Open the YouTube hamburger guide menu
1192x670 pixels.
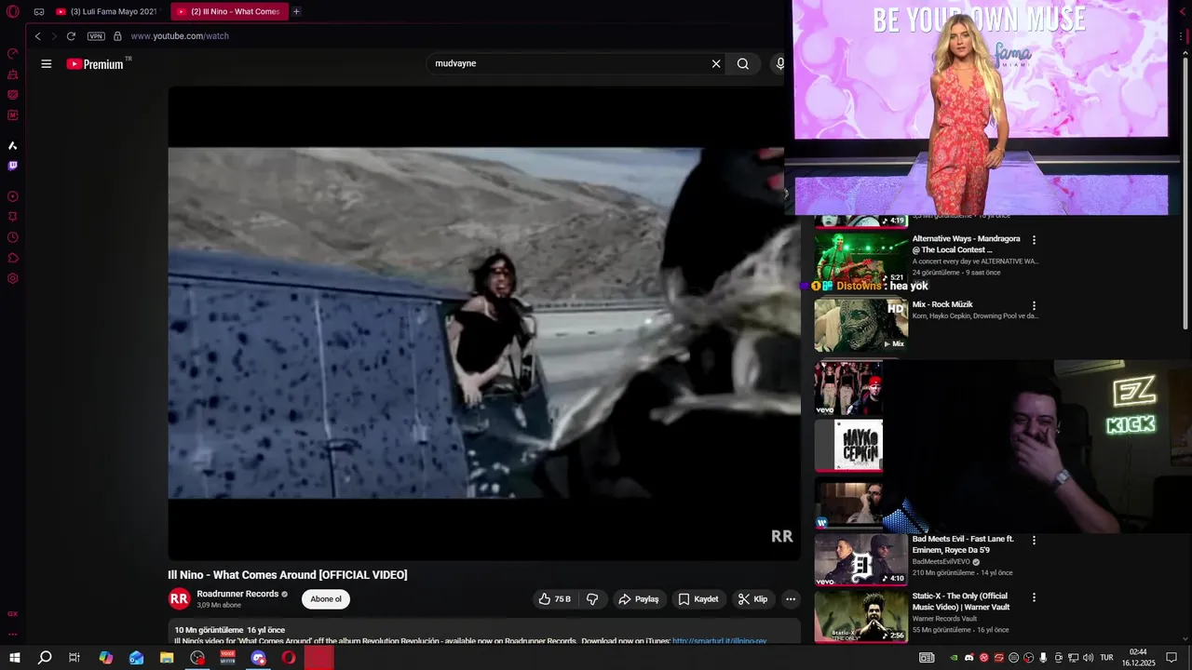(47, 64)
